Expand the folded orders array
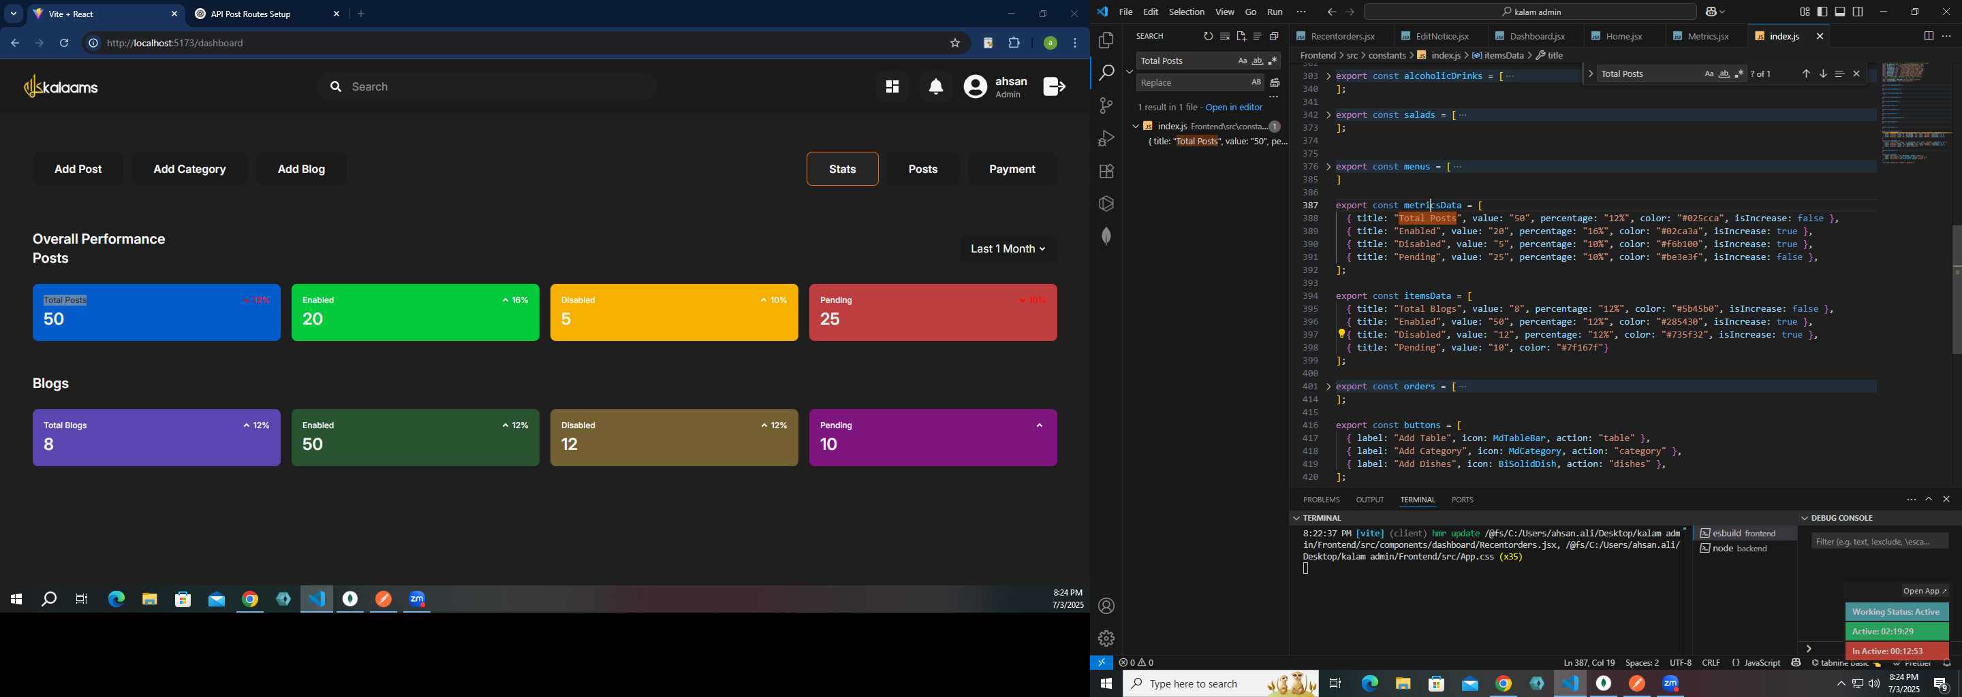1962x697 pixels. click(1328, 387)
